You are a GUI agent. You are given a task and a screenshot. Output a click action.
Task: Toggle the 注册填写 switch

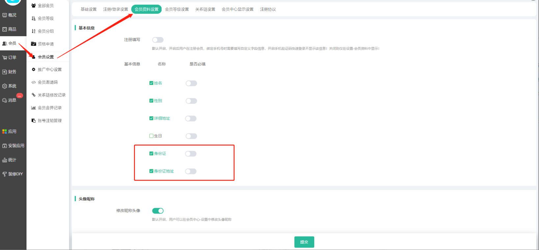pyautogui.click(x=158, y=40)
